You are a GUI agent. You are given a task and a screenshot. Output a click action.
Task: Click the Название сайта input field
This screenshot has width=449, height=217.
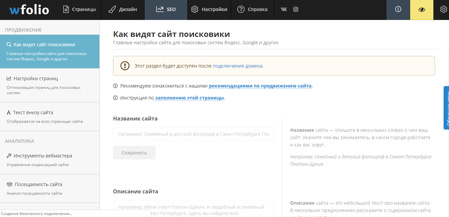193,134
